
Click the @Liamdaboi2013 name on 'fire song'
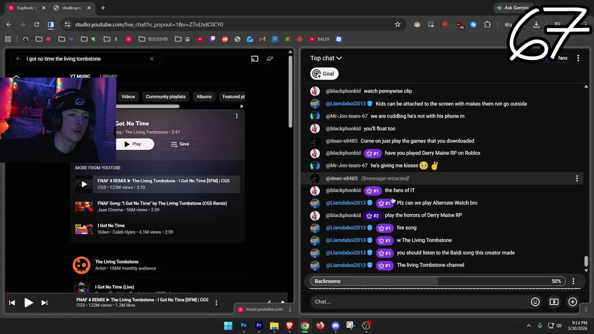346,228
